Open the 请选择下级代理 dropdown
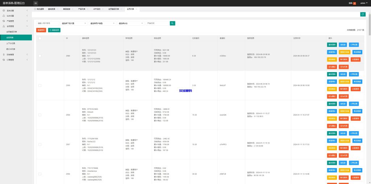This screenshot has width=371, height=184. coord(74,23)
